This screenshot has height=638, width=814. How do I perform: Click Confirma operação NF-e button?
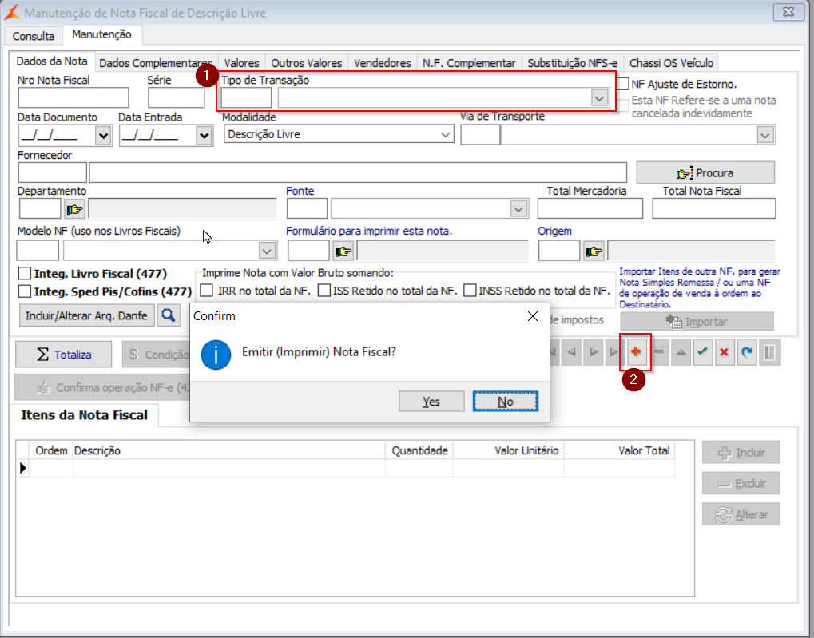(103, 387)
